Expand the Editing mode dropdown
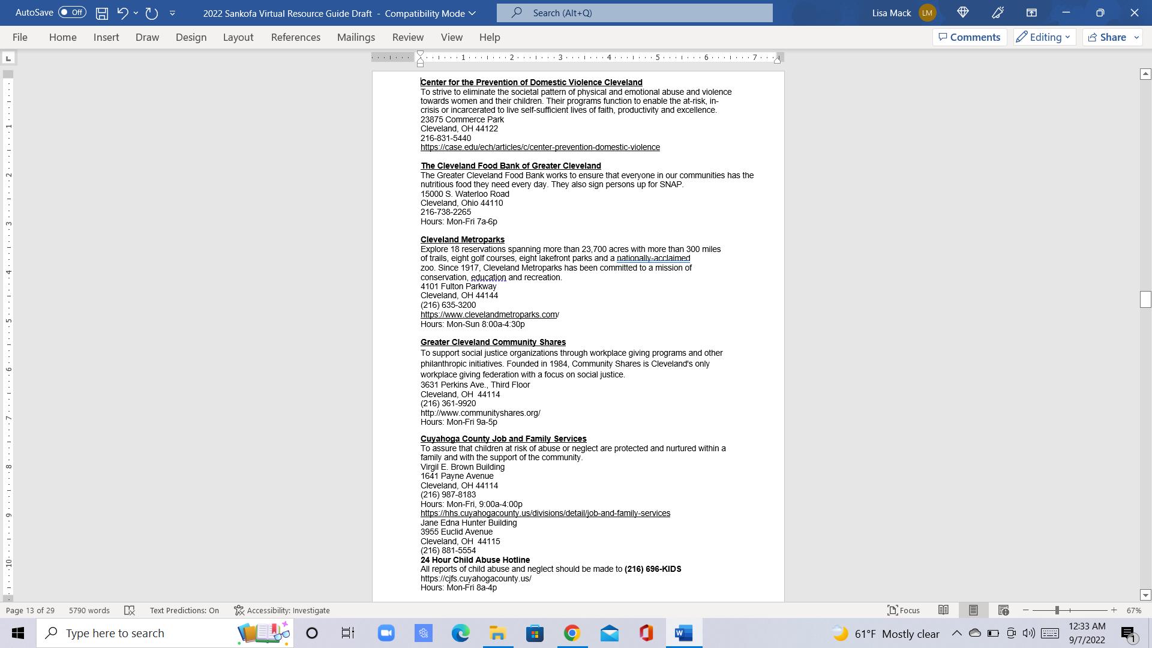The image size is (1152, 648). (x=1044, y=37)
